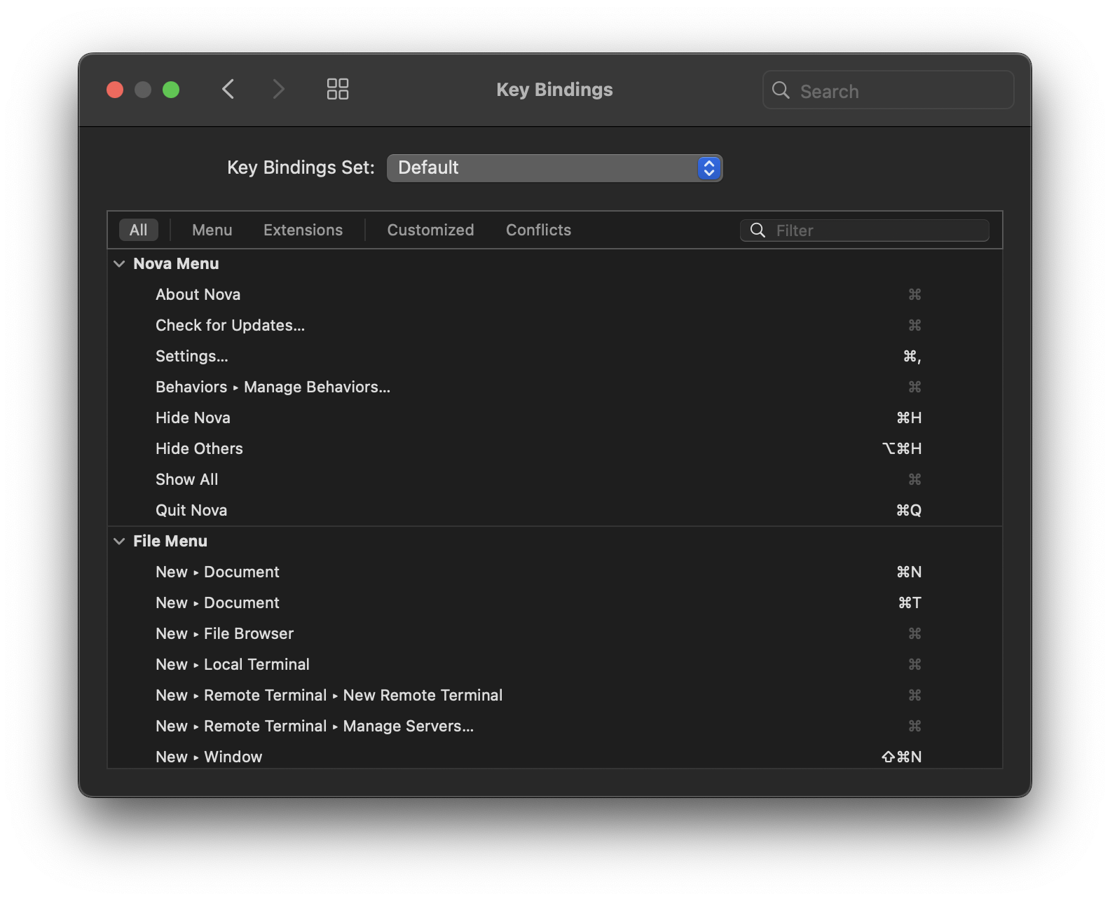Click the Nova Menu section heading

pyautogui.click(x=176, y=264)
